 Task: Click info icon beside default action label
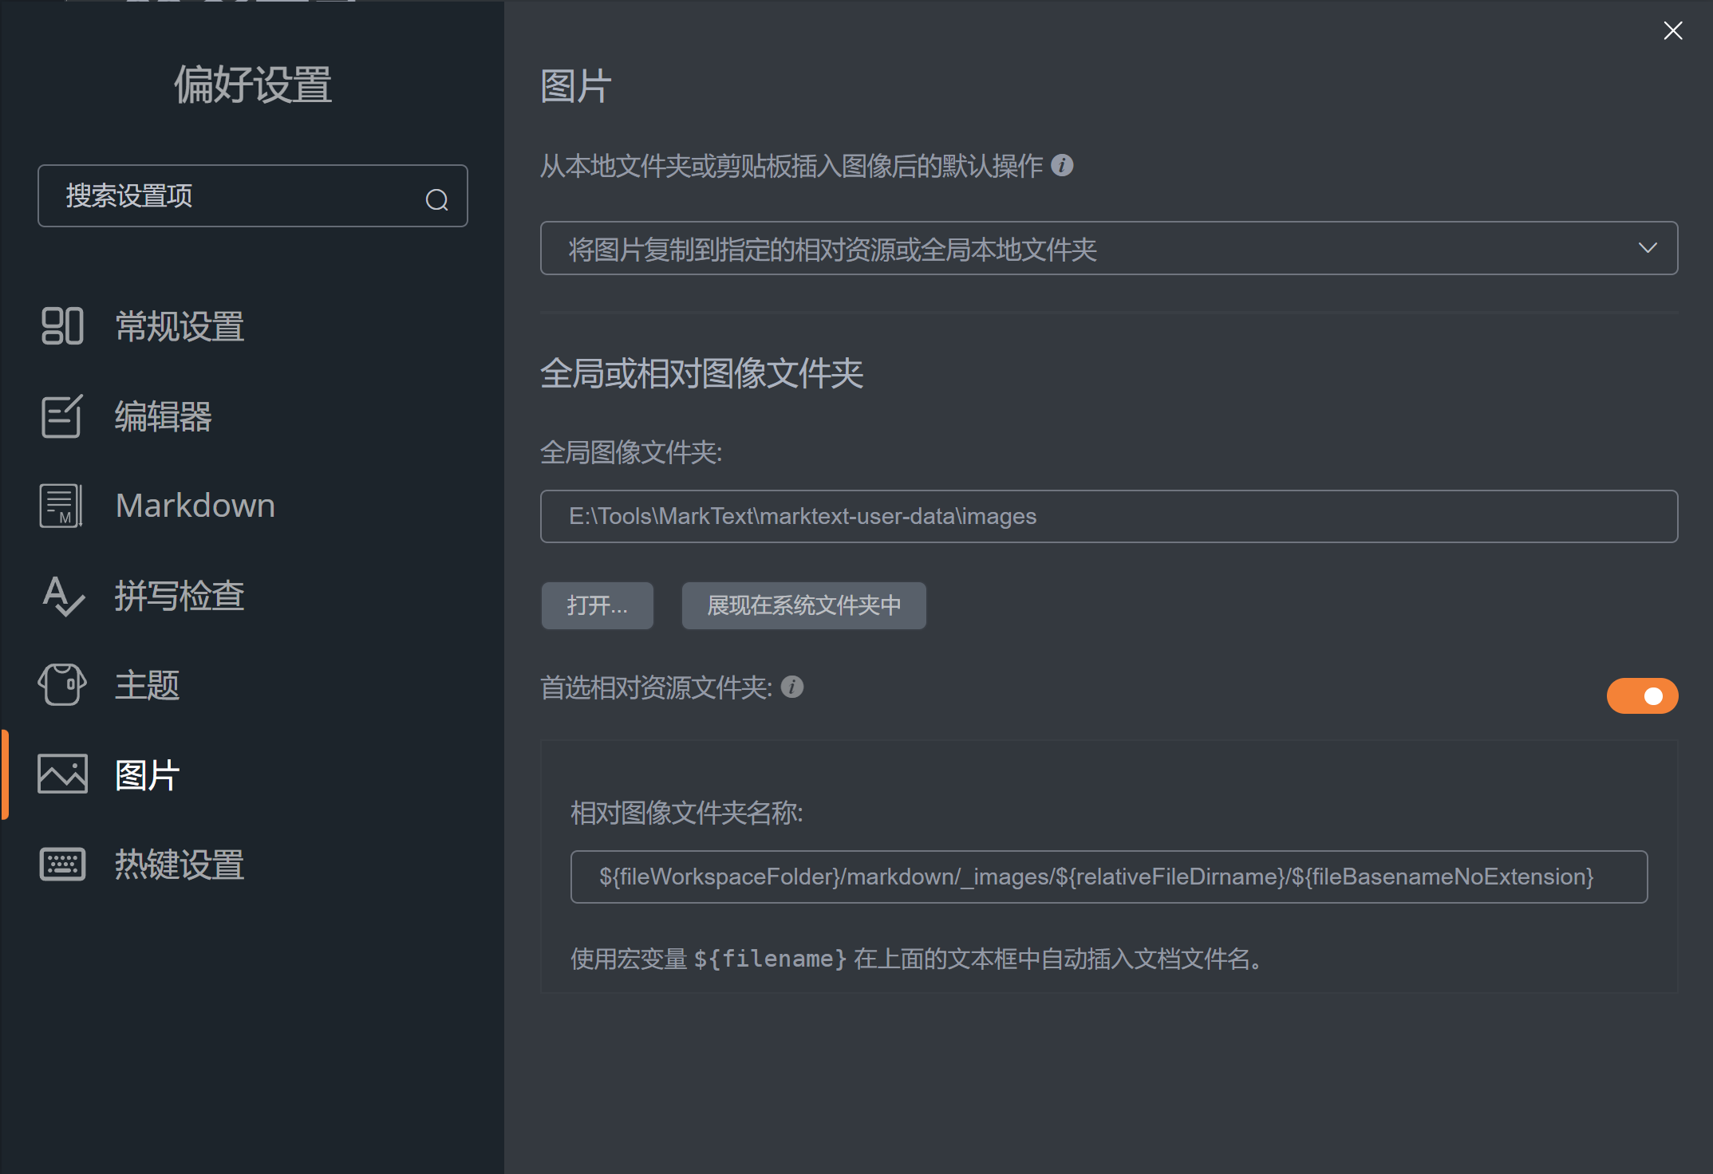[x=1062, y=165]
